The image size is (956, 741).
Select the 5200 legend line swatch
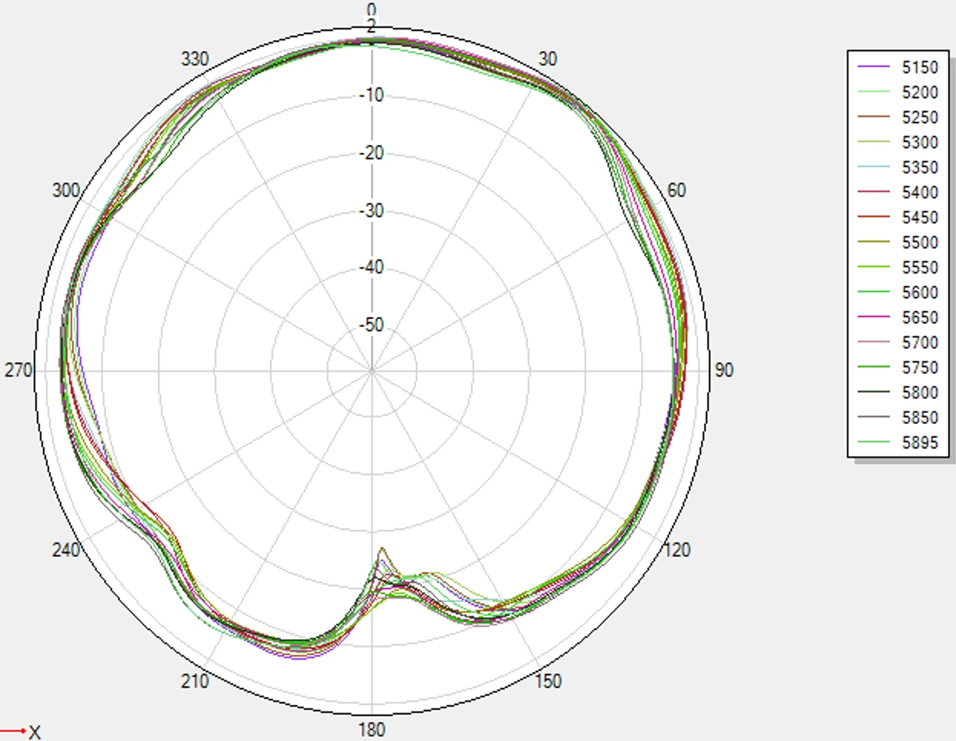coord(873,92)
